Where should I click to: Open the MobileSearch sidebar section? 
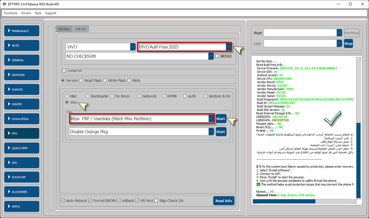[22, 31]
